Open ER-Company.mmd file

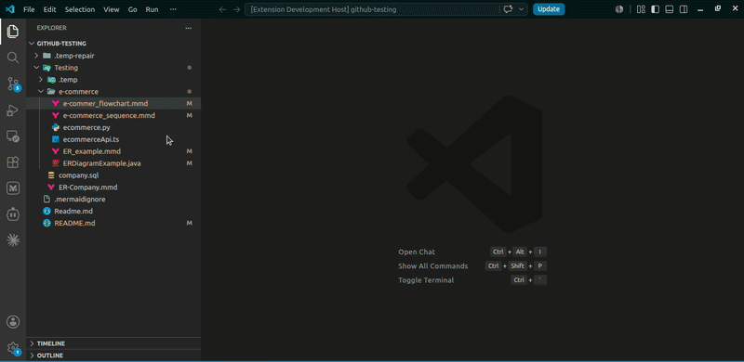click(113, 187)
